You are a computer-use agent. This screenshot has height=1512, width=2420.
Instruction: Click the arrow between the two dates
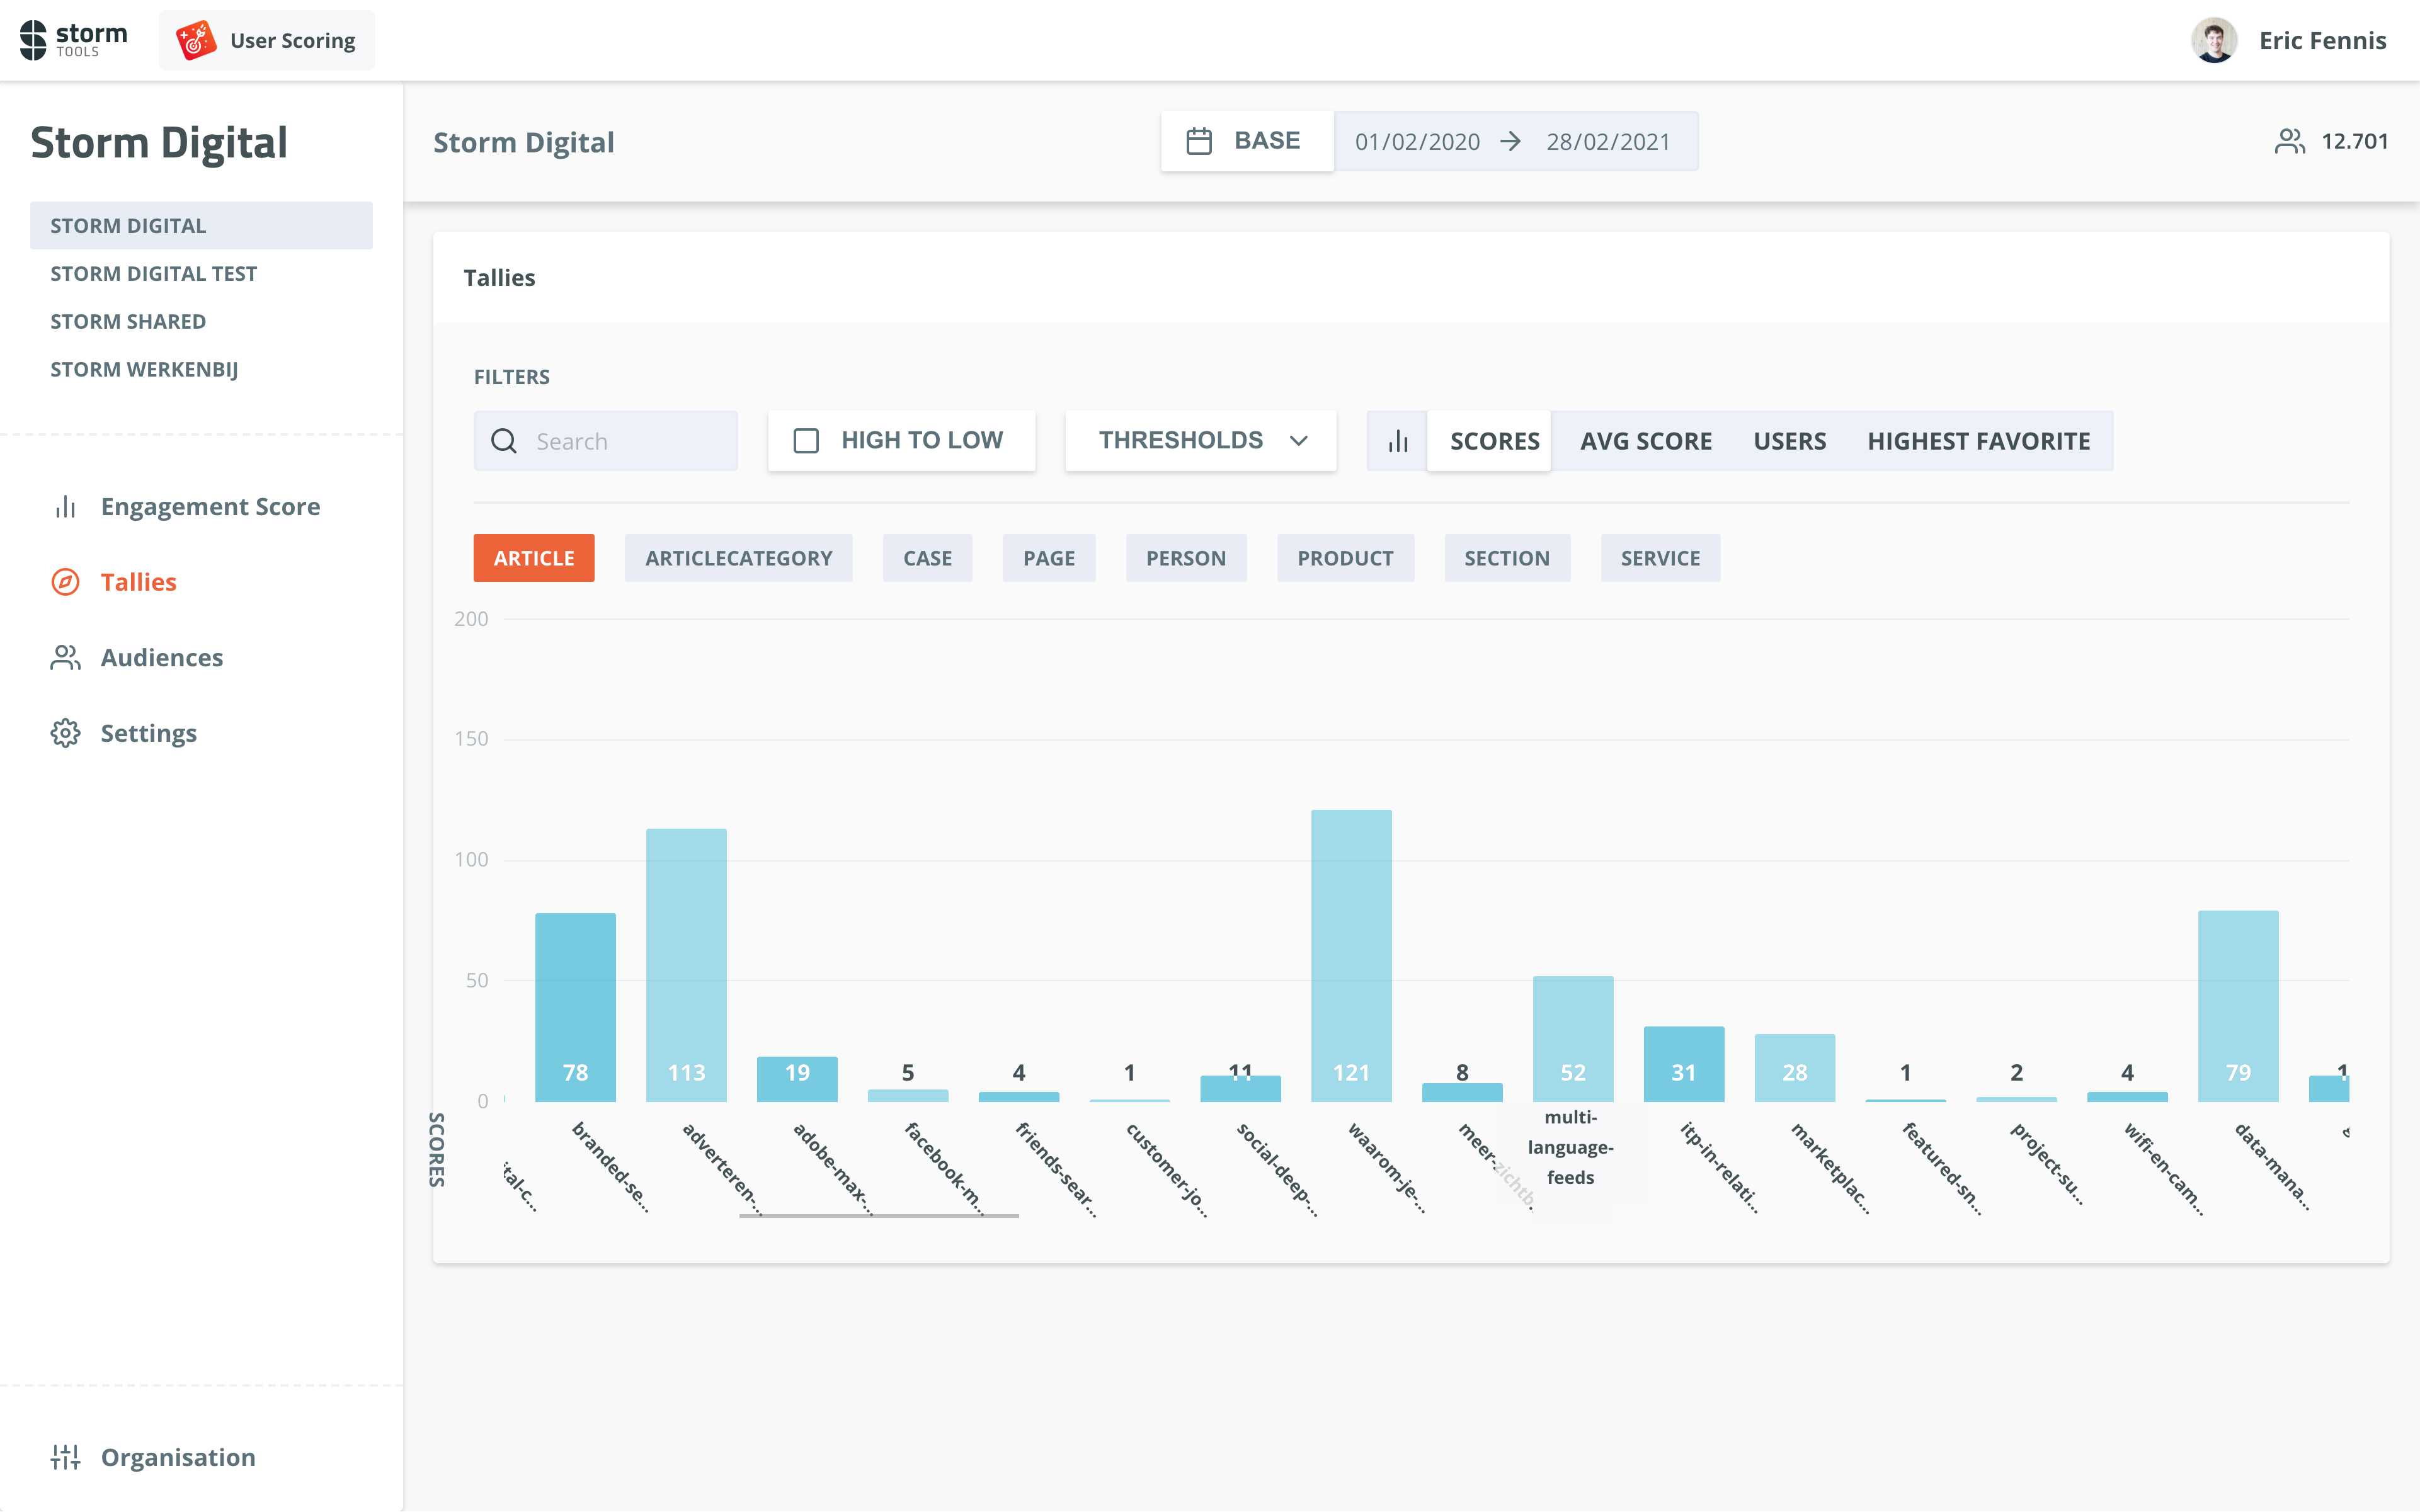(1511, 141)
